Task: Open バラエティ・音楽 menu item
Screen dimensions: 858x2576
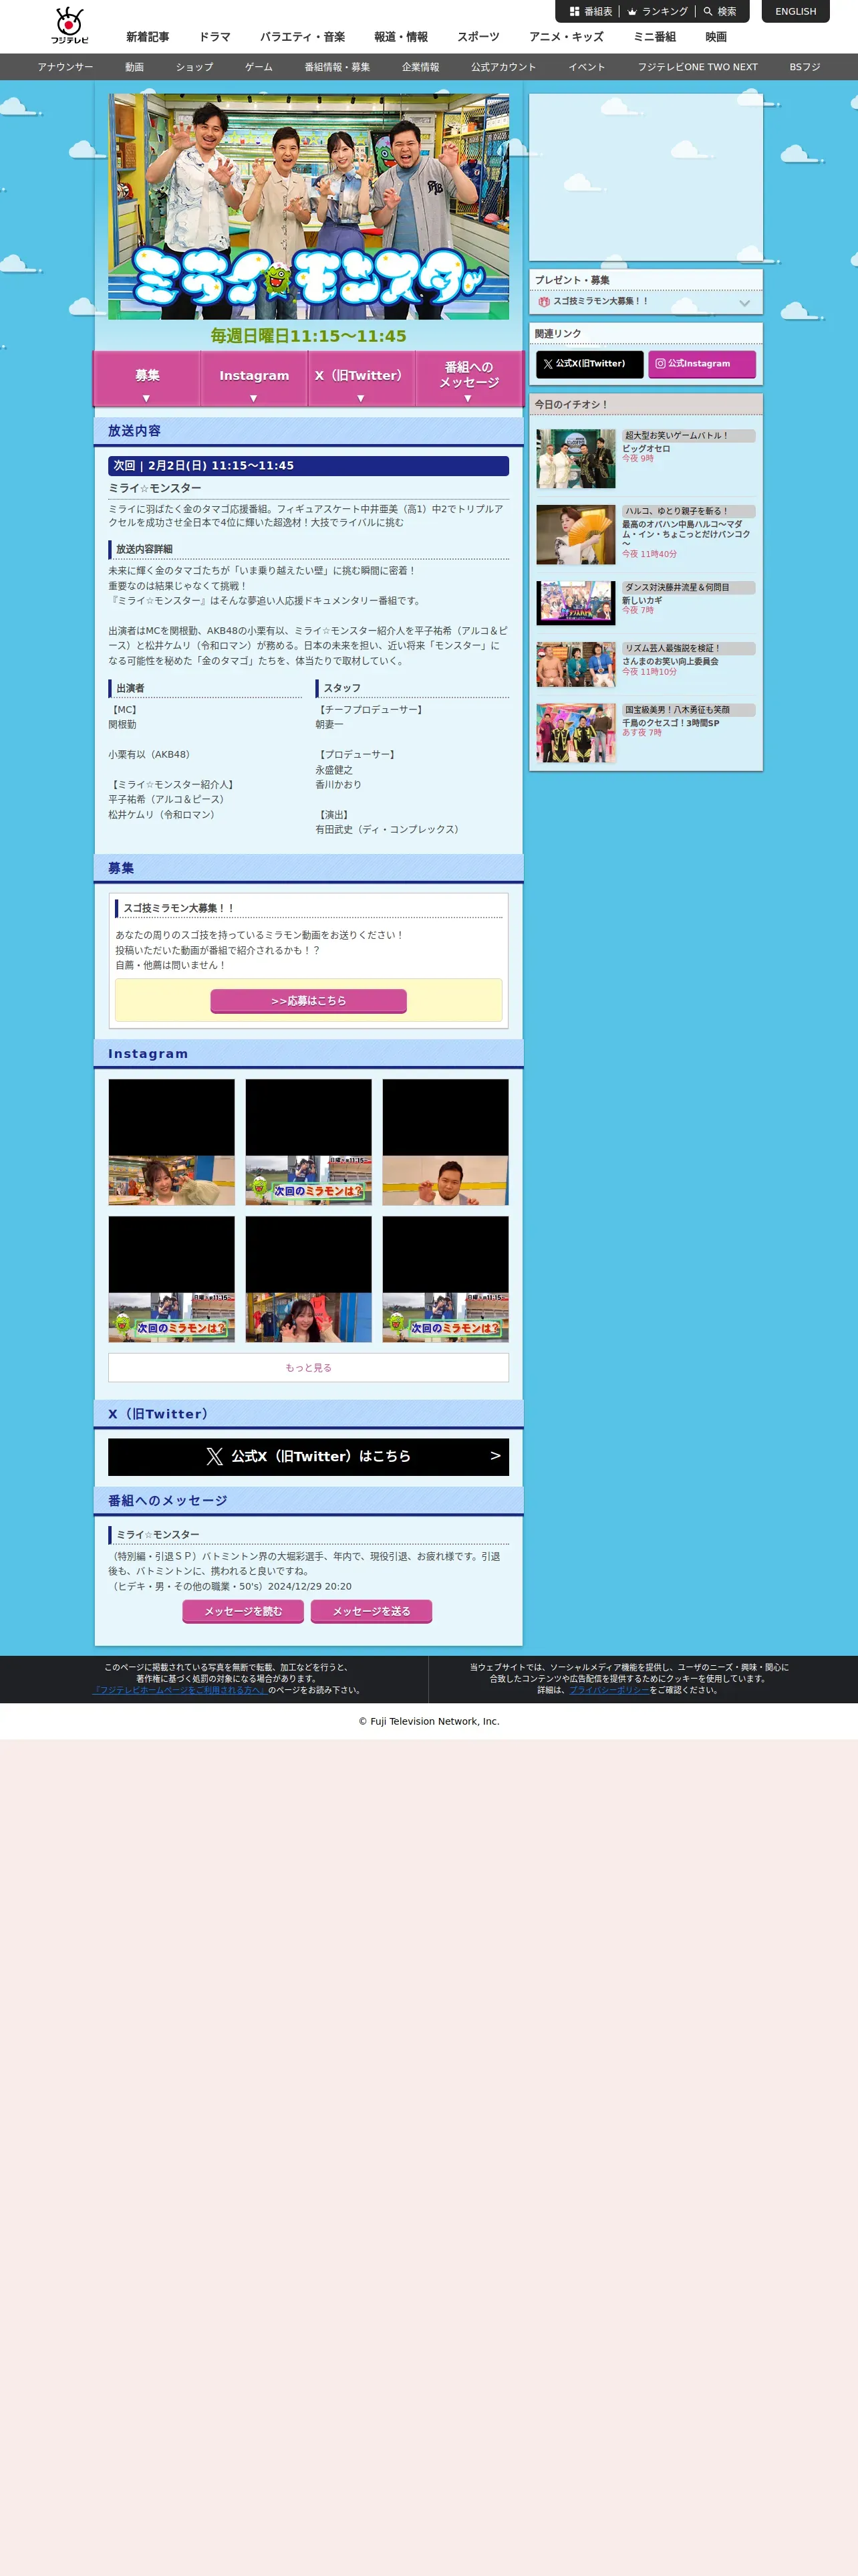Action: coord(303,37)
